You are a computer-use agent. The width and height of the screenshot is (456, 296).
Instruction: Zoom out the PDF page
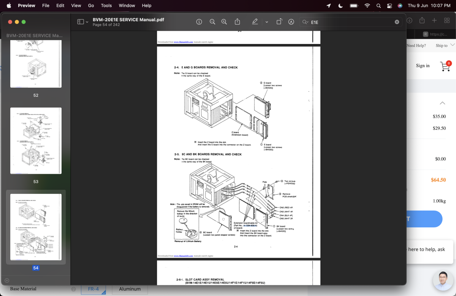(x=212, y=22)
